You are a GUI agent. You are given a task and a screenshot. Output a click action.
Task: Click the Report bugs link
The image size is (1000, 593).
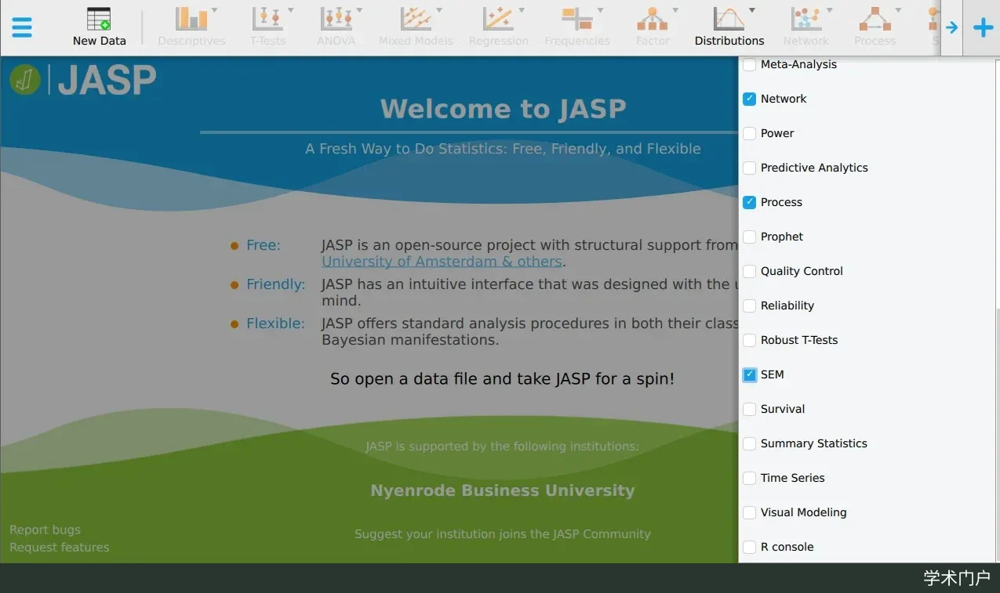45,530
